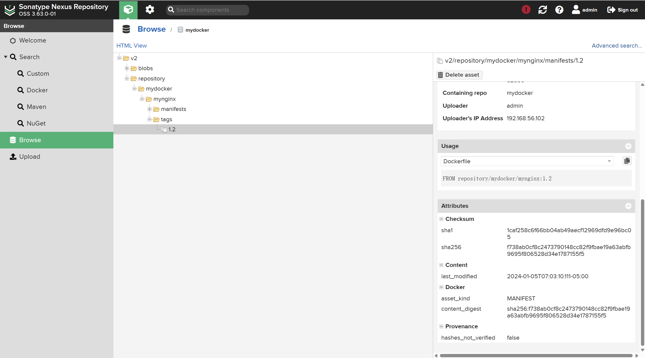Select the 1.2 asset row
This screenshot has height=358, width=645.
pos(273,129)
